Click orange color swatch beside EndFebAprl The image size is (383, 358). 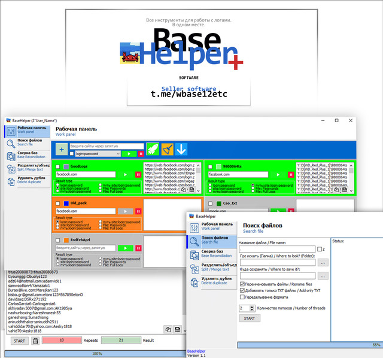[66, 240]
